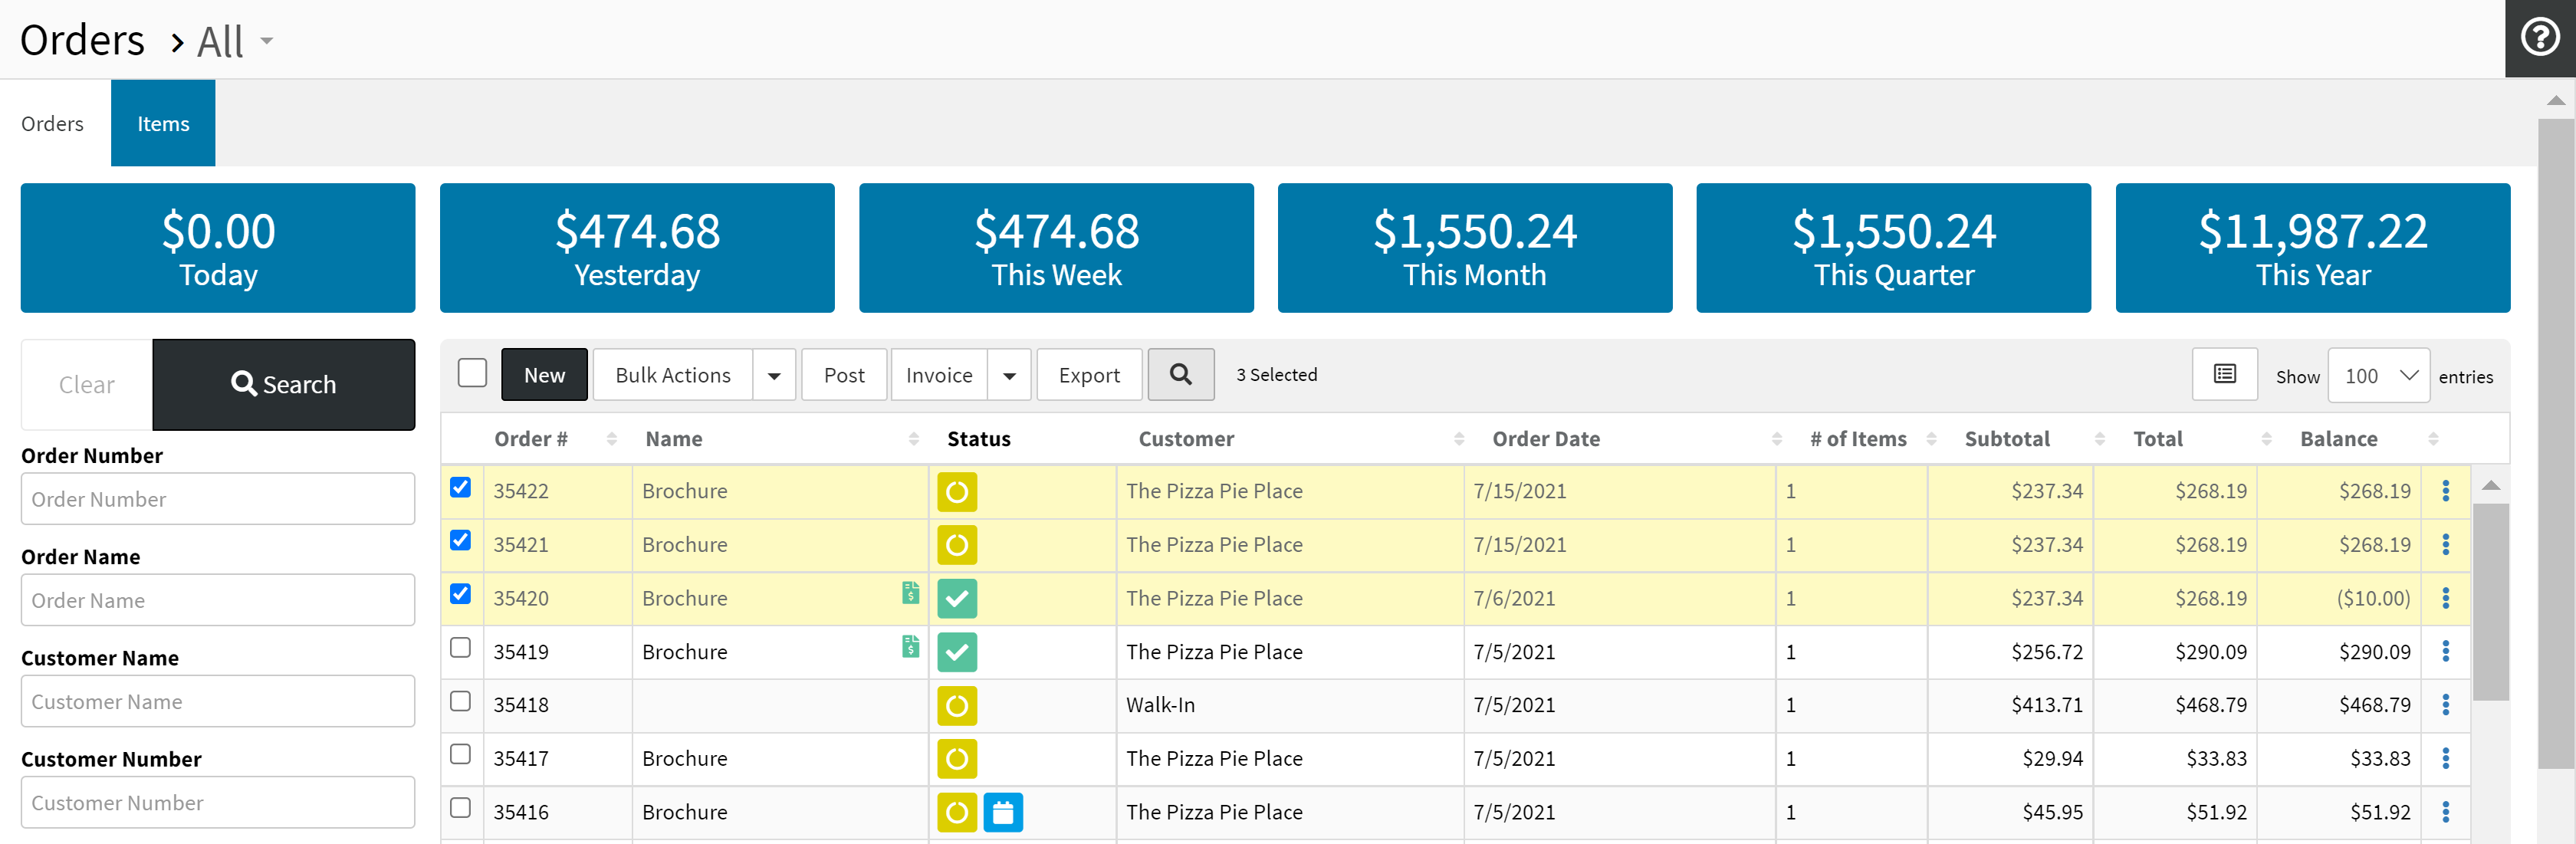The image size is (2576, 844).
Task: Check the checkbox for order 35418
Action: pyautogui.click(x=460, y=702)
